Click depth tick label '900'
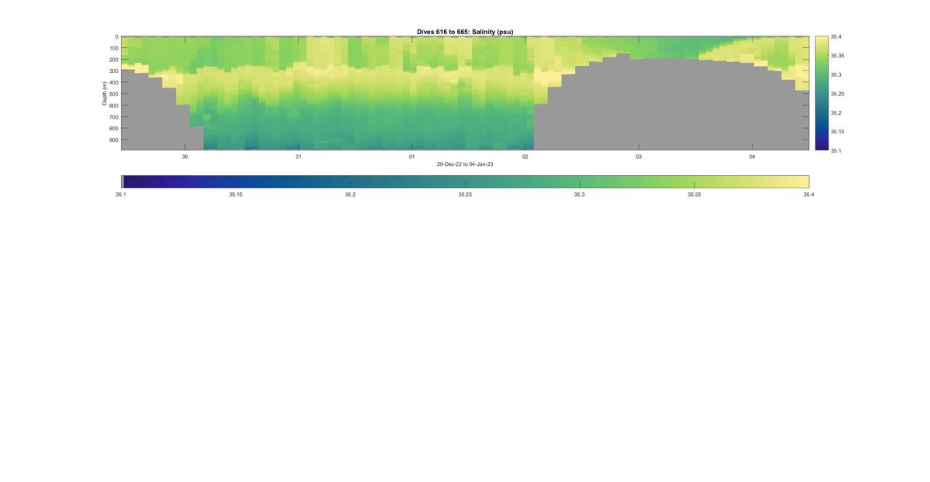This screenshot has height=482, width=930. (113, 140)
